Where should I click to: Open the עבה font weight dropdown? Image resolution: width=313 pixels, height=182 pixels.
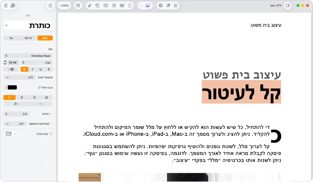click(x=37, y=63)
